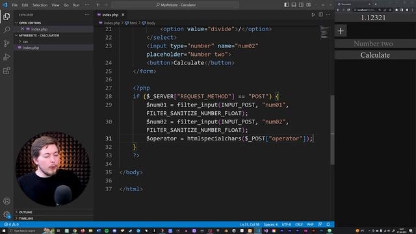Change UTF-8 file encoding
Image resolution: width=416 pixels, height=234 pixels.
(x=286, y=224)
